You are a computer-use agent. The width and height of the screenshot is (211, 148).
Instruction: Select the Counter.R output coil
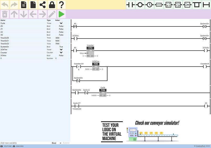click(x=205, y=67)
